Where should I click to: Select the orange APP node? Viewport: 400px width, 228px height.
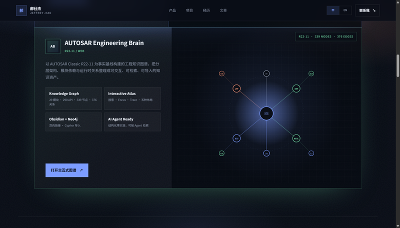pyautogui.click(x=236, y=89)
